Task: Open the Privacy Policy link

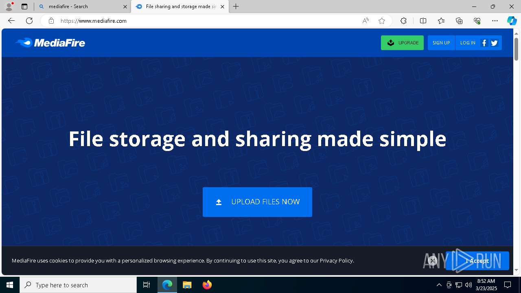Action: 336,260
